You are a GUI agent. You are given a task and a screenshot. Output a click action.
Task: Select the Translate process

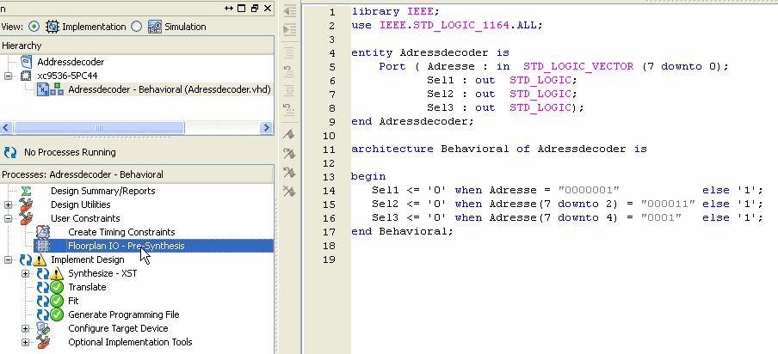[87, 287]
